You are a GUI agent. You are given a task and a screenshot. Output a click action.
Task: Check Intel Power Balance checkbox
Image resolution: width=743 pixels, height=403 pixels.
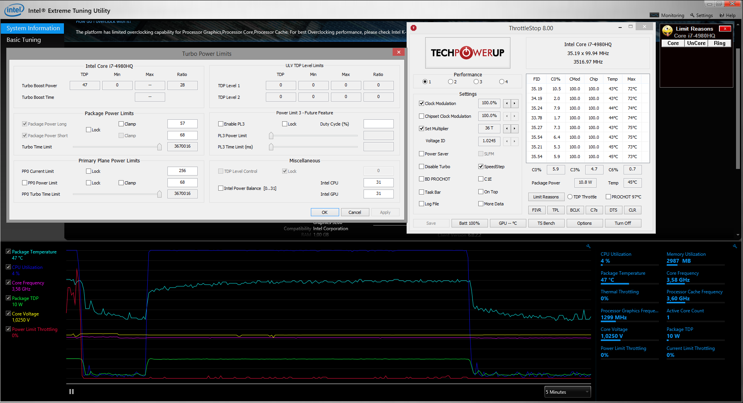221,188
